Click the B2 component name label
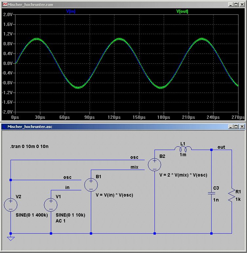The width and height of the screenshot is (247, 253). [162, 156]
